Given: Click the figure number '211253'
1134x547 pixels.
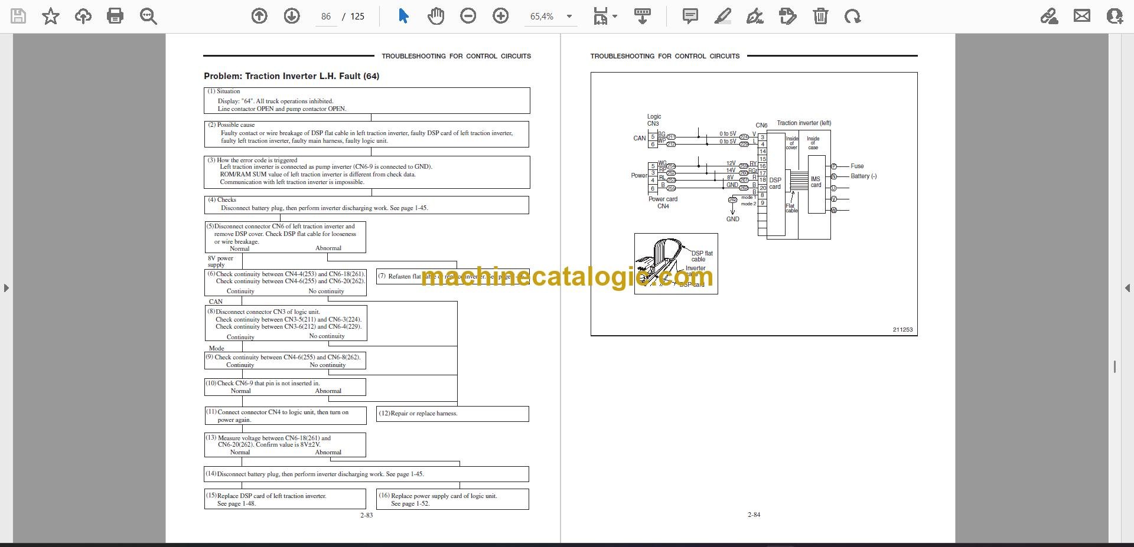Looking at the screenshot, I should 902,330.
